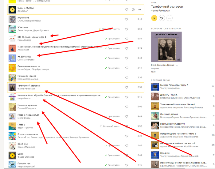Image resolution: width=215 pixels, height=169 pixels.
Task: Like the Sugar in My Bowl track
Action: [x=127, y=9]
